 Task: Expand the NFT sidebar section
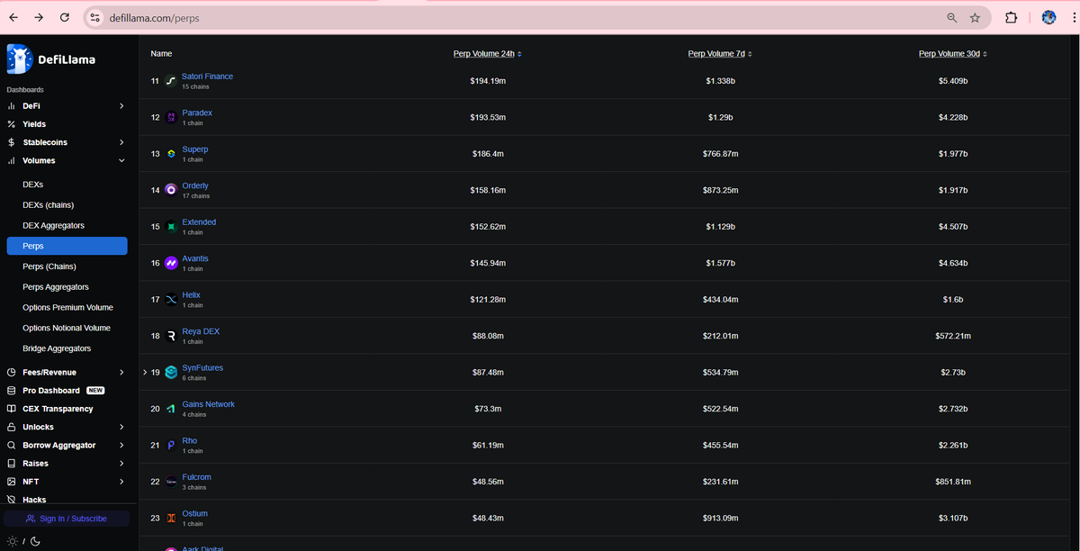click(x=121, y=482)
